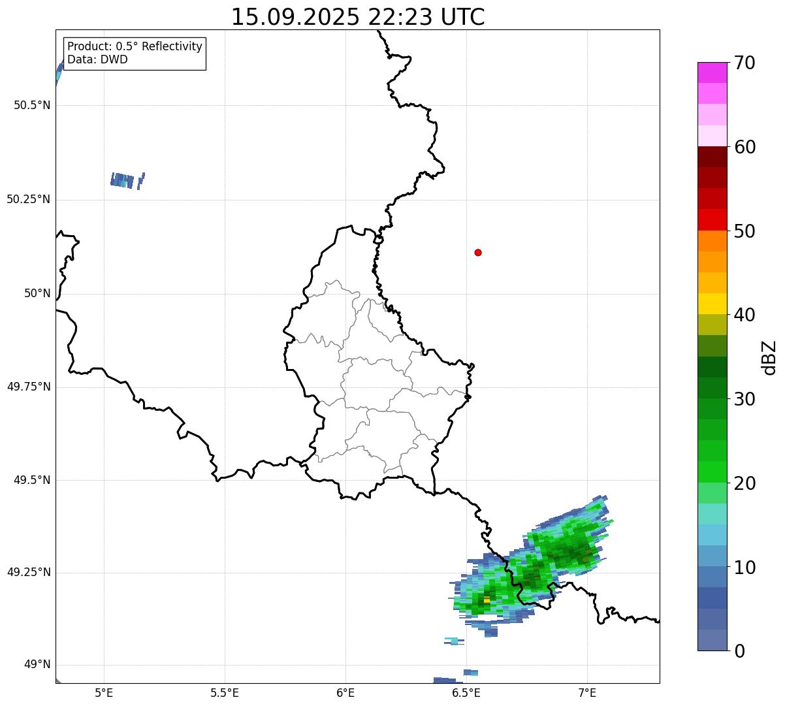Click the small cyan echo near 49.05°N 6.45°E
Image resolution: width=785 pixels, height=706 pixels.
pos(454,641)
